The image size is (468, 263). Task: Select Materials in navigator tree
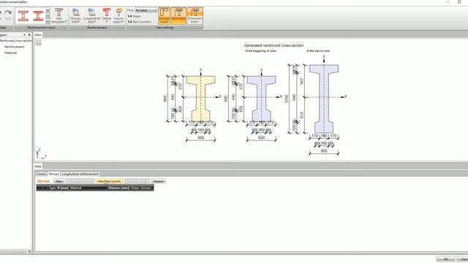click(x=11, y=53)
